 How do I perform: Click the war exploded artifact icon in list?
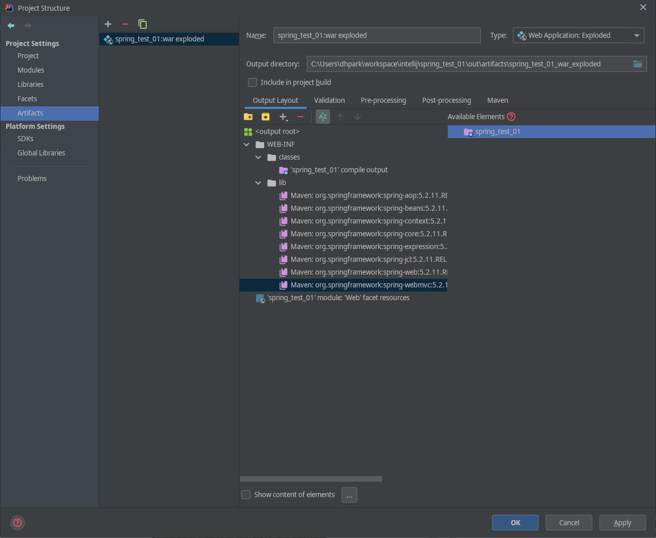click(108, 39)
